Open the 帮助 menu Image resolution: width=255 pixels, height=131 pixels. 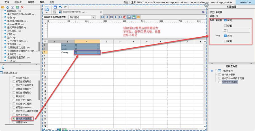click(42, 2)
